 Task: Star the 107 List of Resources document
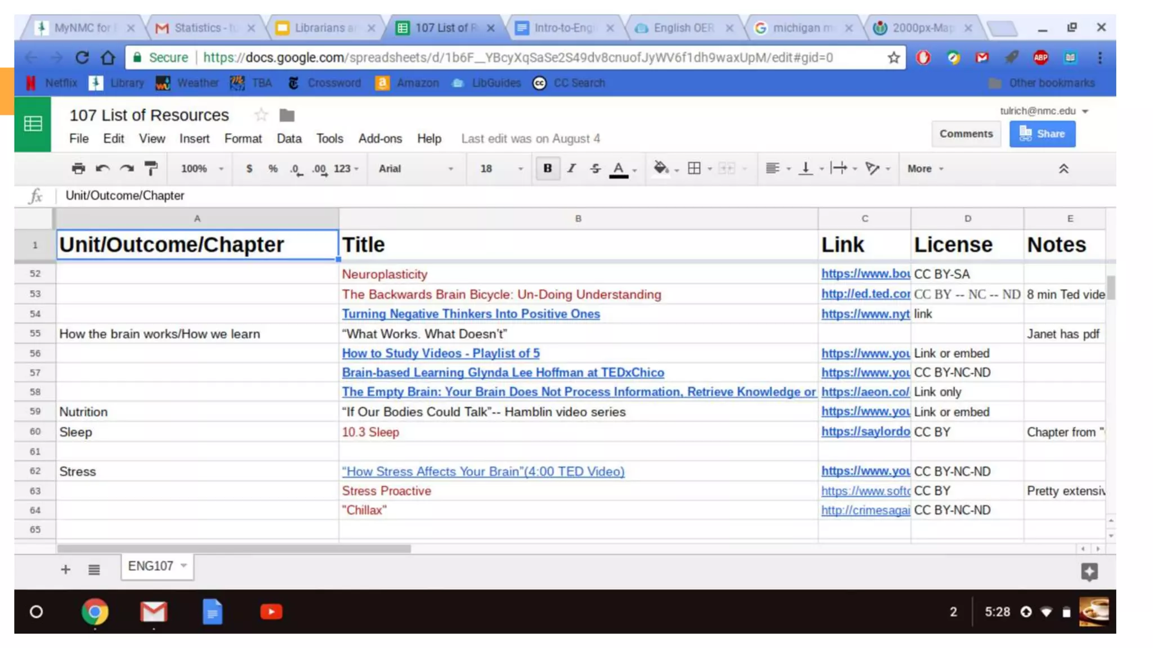click(261, 115)
